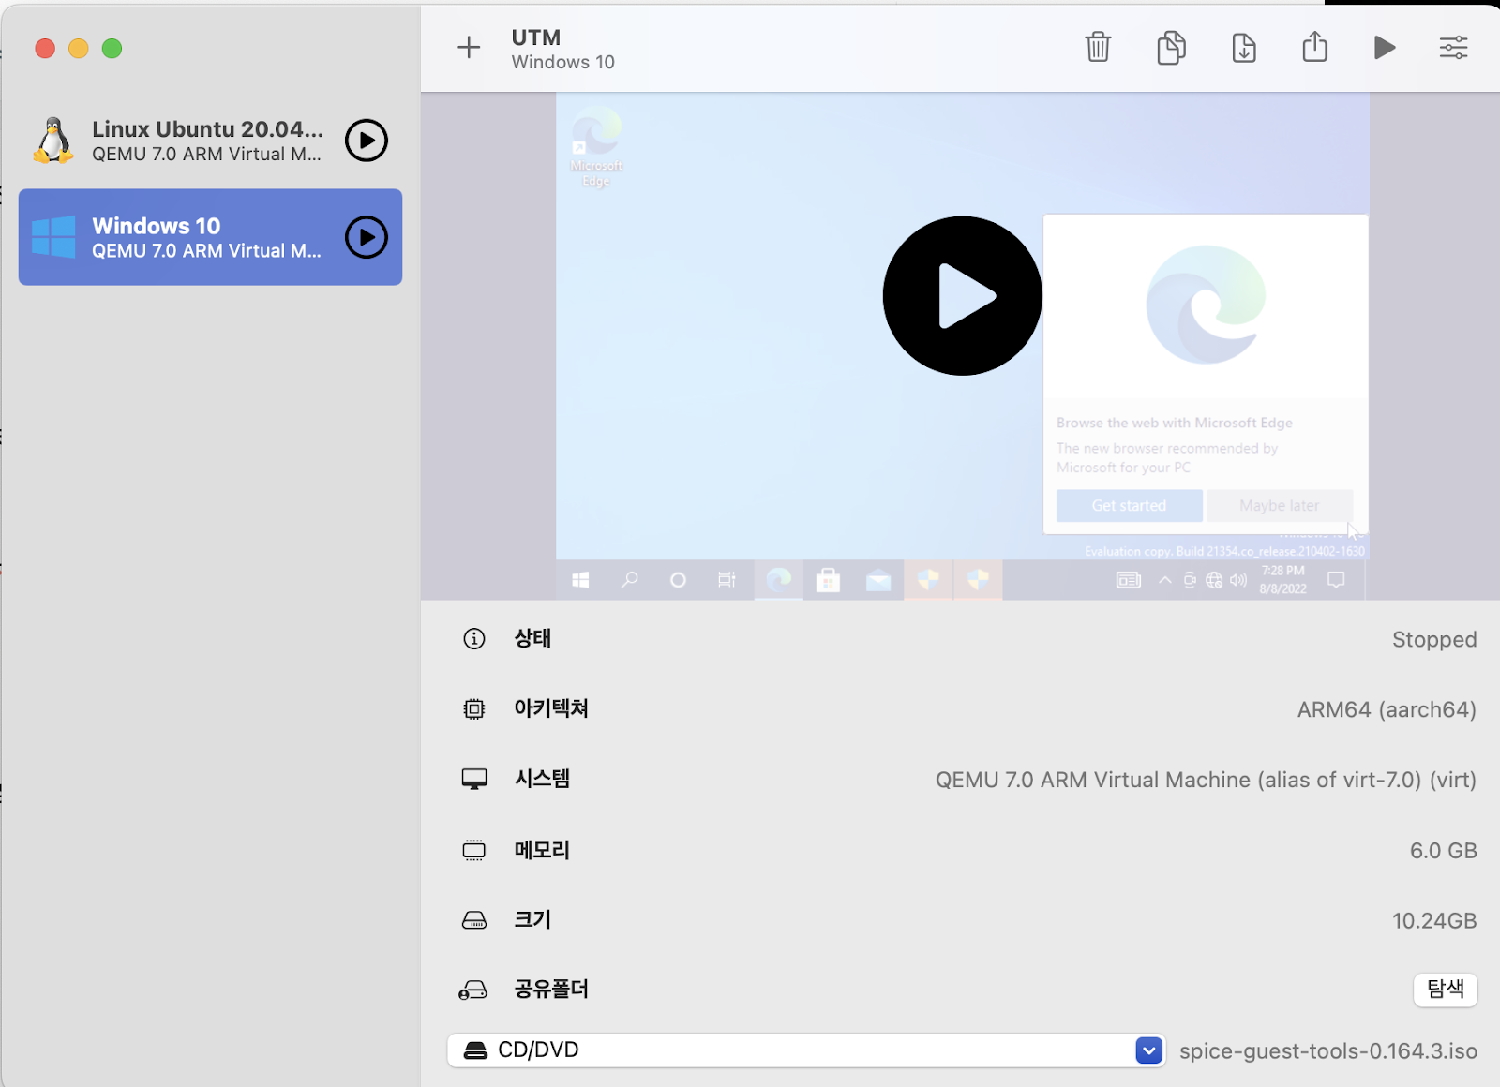Click the QEMU 7.0 ARM Virtual Machine system value
The image size is (1500, 1087).
click(1206, 781)
